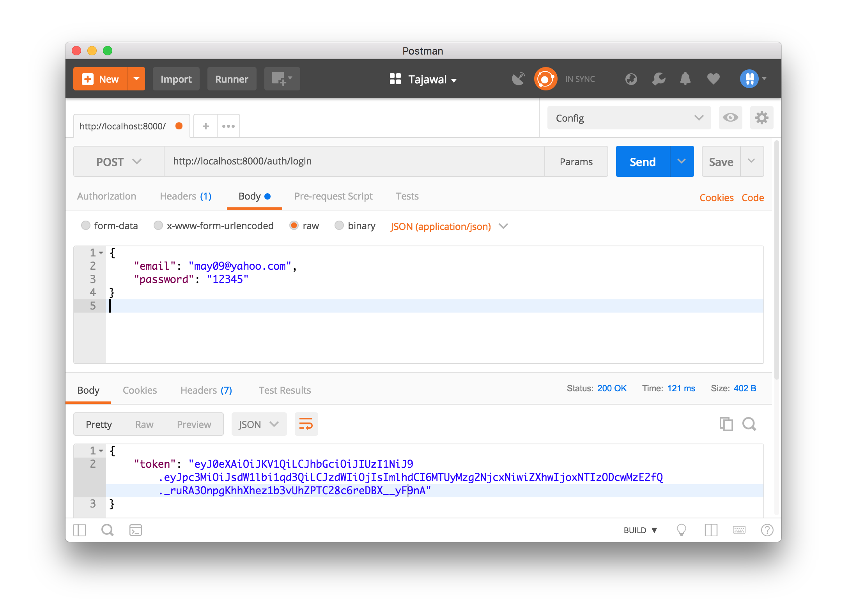
Task: Click the orange sync status icon
Action: coord(545,79)
